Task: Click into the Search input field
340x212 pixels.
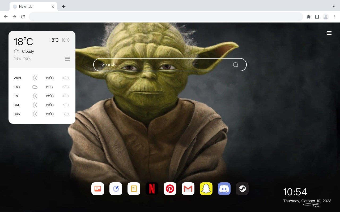Action: tap(170, 65)
